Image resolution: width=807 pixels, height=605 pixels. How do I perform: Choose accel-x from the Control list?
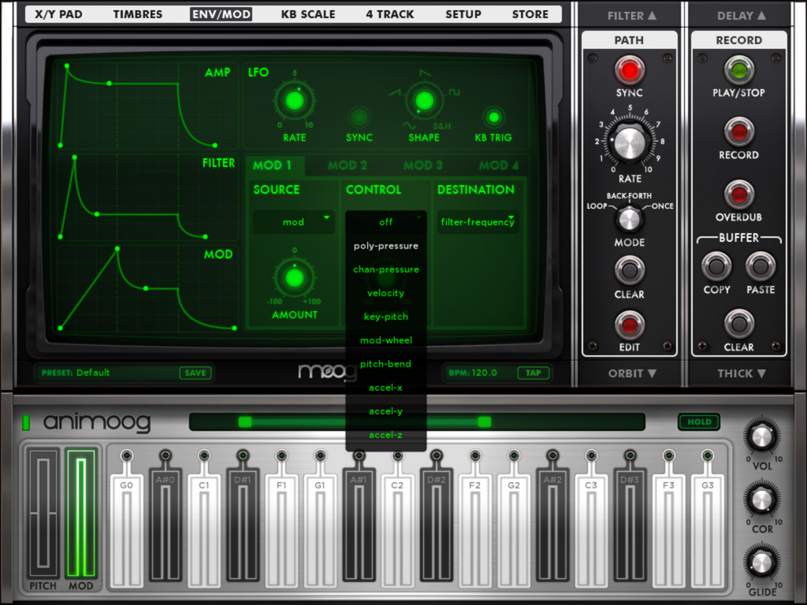tap(386, 388)
